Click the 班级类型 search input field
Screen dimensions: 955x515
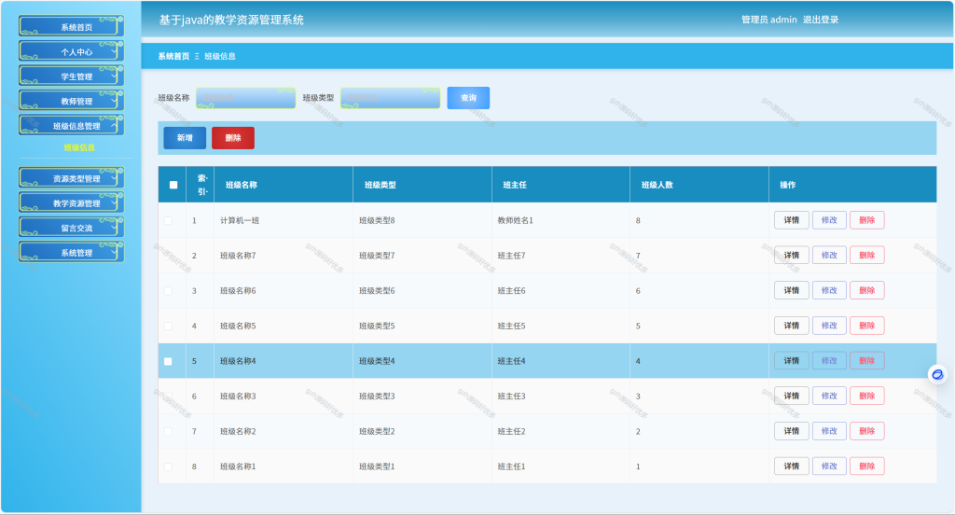[x=391, y=98]
